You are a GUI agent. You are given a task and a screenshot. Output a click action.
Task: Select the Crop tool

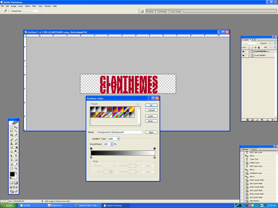point(11,135)
